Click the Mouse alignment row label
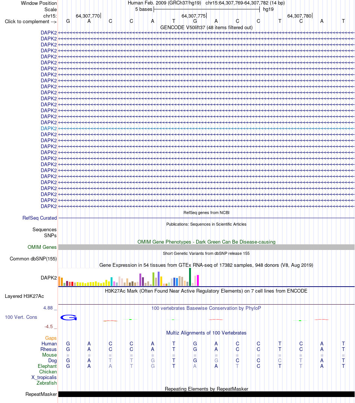Viewport: 355px width, 403px height. coord(50,355)
